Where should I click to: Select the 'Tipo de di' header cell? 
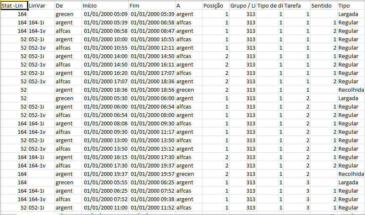coord(270,5)
